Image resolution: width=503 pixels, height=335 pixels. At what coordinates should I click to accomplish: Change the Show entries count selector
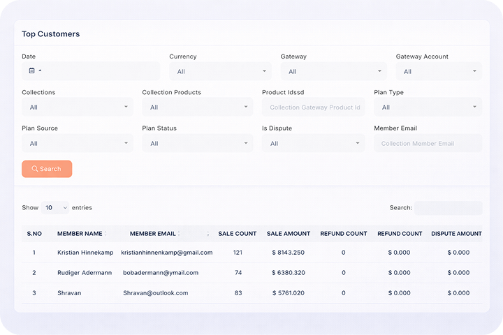coord(54,208)
